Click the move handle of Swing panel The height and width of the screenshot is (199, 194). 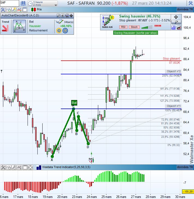coord(176,17)
